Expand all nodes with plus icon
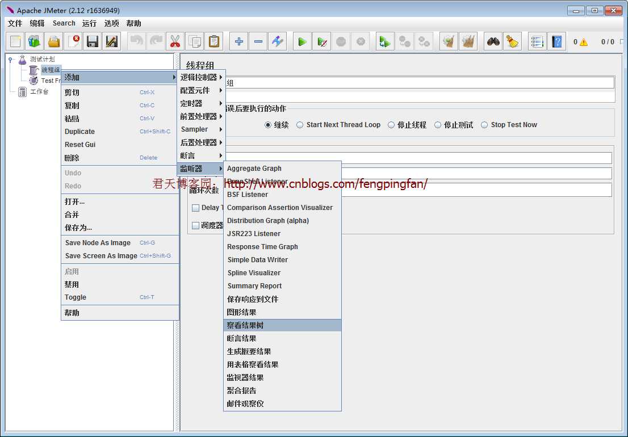This screenshot has height=437, width=628. (x=238, y=41)
